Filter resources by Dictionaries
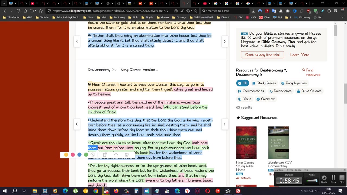 click(280, 91)
